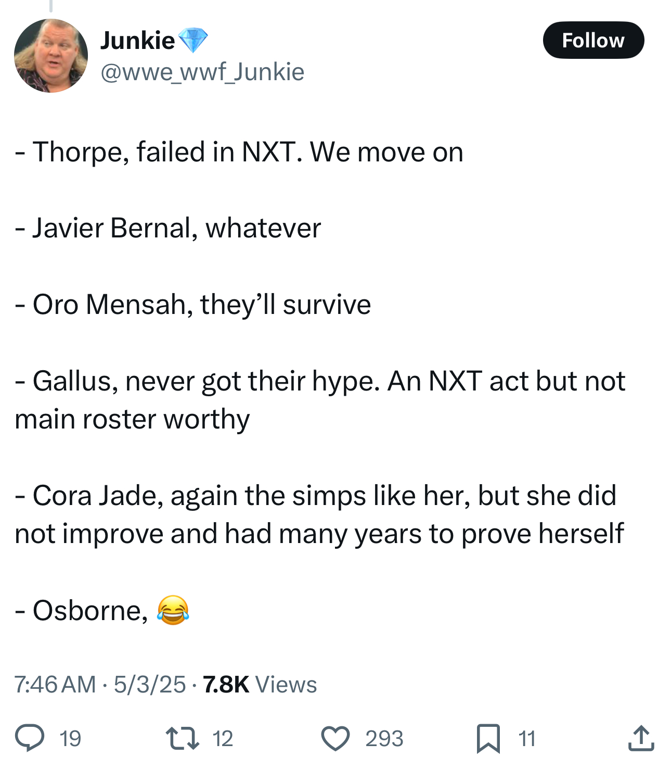Image resolution: width=671 pixels, height=769 pixels.
Task: Click the bookmark count 11
Action: [526, 738]
